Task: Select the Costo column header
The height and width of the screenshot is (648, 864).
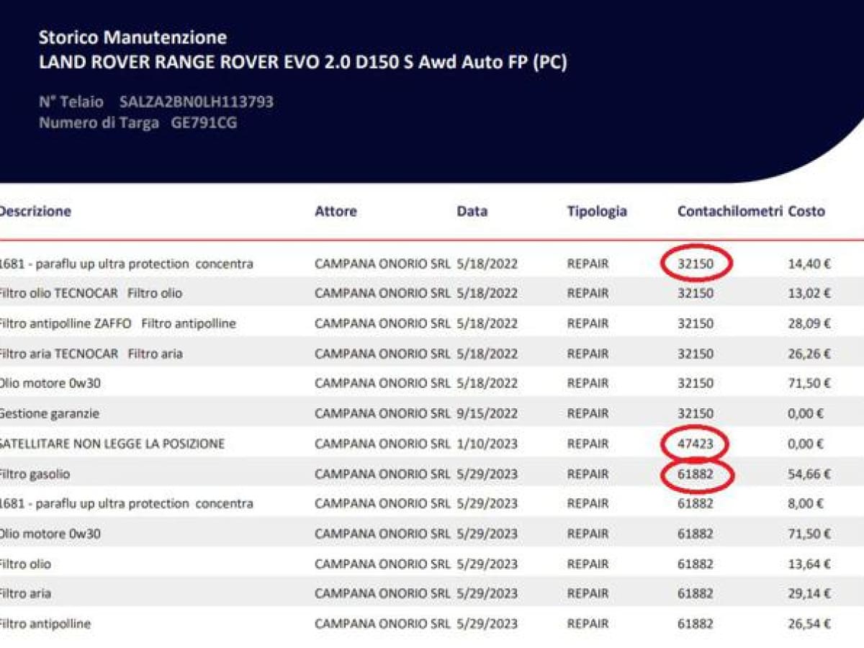Action: pos(806,211)
